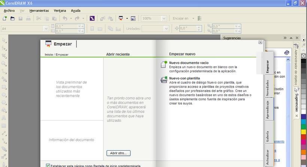Screen dimensions: 307x167
Task: Select the Table tool in the toolbox
Action: [4, 126]
